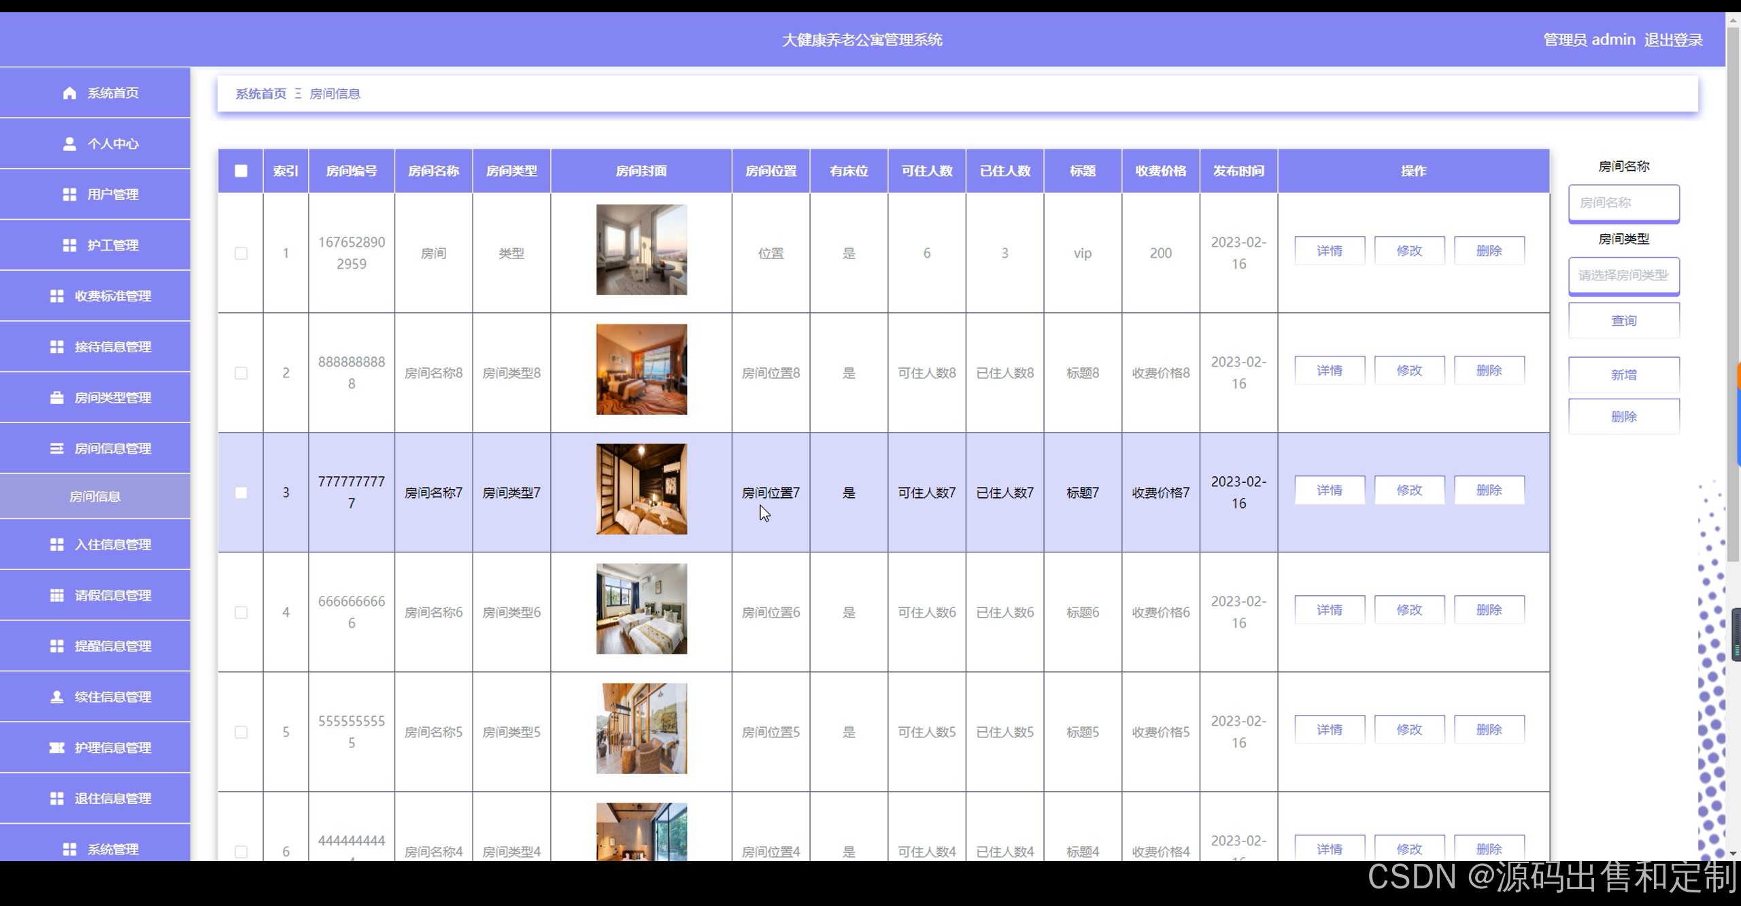Click the briefcase icon beside 房间类型管理
1741x906 pixels.
pos(57,398)
